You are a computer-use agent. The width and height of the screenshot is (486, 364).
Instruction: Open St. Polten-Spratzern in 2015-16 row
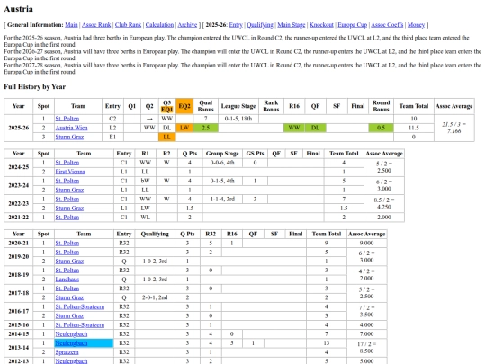tap(80, 324)
